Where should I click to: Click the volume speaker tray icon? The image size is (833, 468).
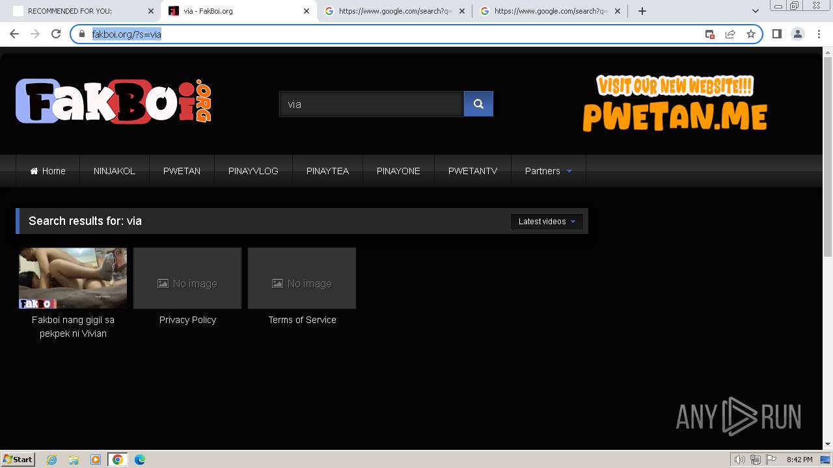pos(739,460)
